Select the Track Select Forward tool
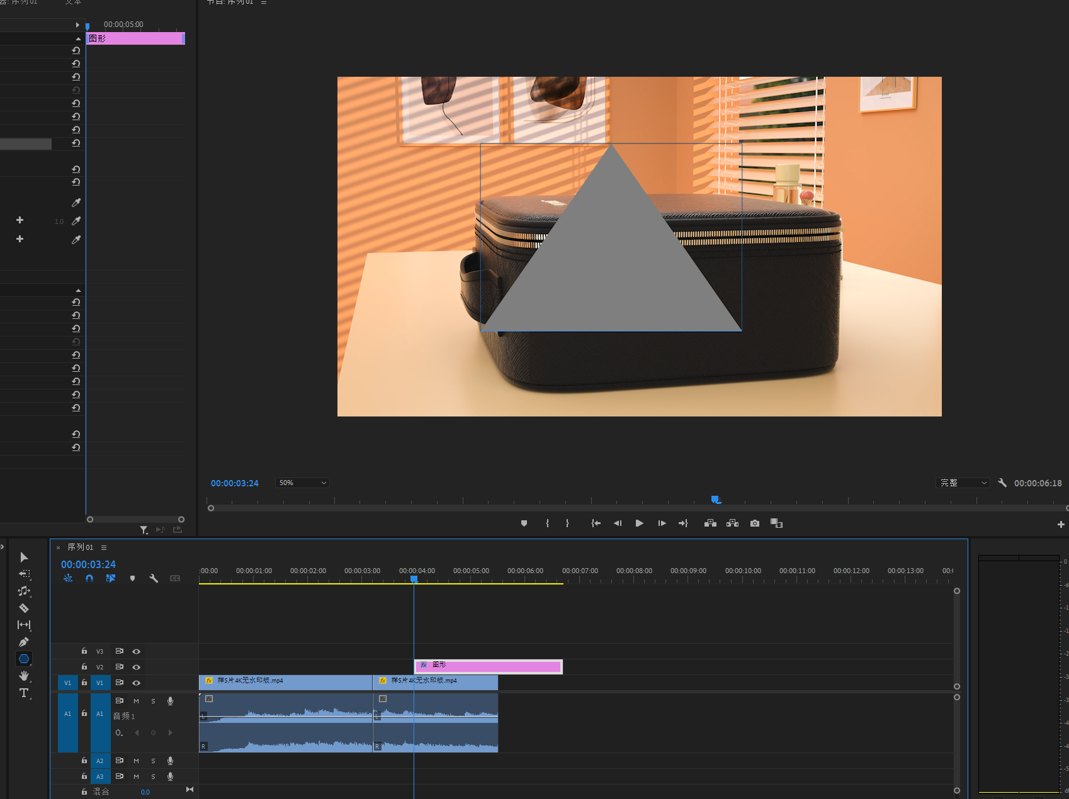The height and width of the screenshot is (799, 1069). [24, 574]
